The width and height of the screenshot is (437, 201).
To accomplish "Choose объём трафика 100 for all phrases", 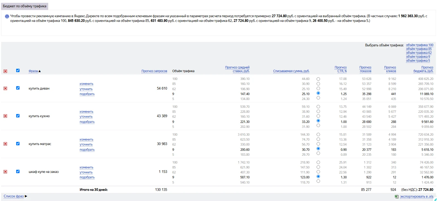I will coord(419,45).
